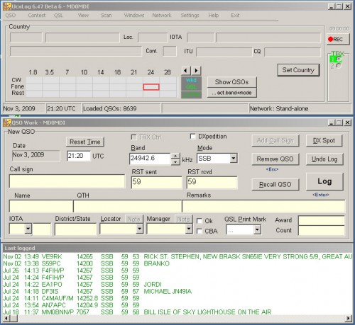Click into the Call sign field
Screen dimensions: 355x325
[x=67, y=181]
